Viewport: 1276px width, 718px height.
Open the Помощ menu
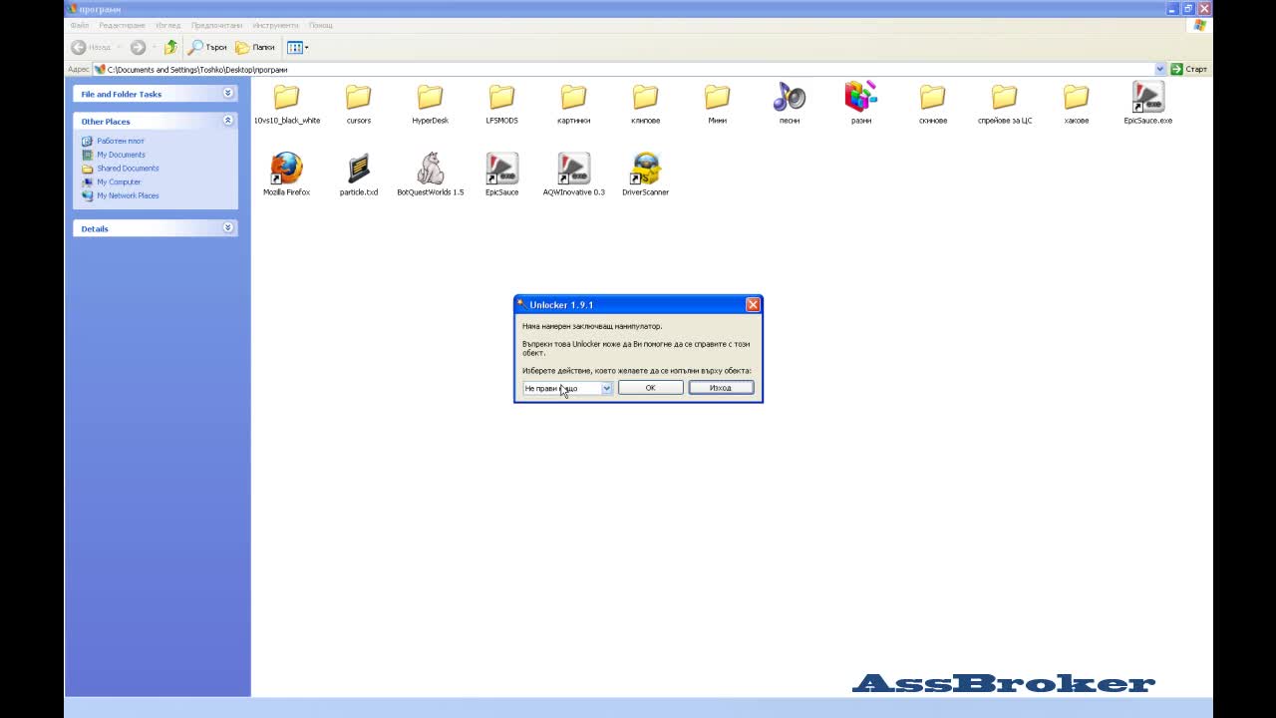(321, 25)
